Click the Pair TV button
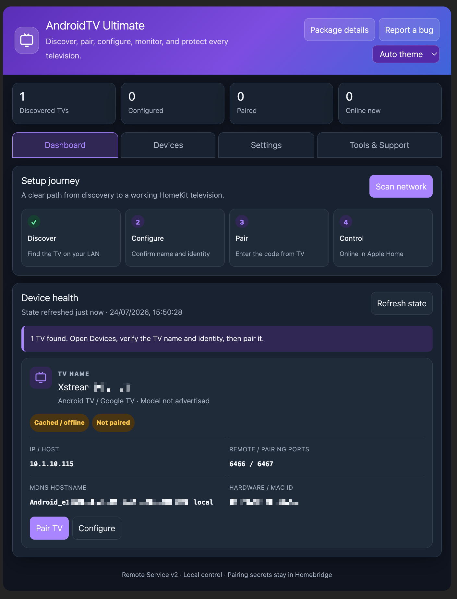 tap(49, 528)
